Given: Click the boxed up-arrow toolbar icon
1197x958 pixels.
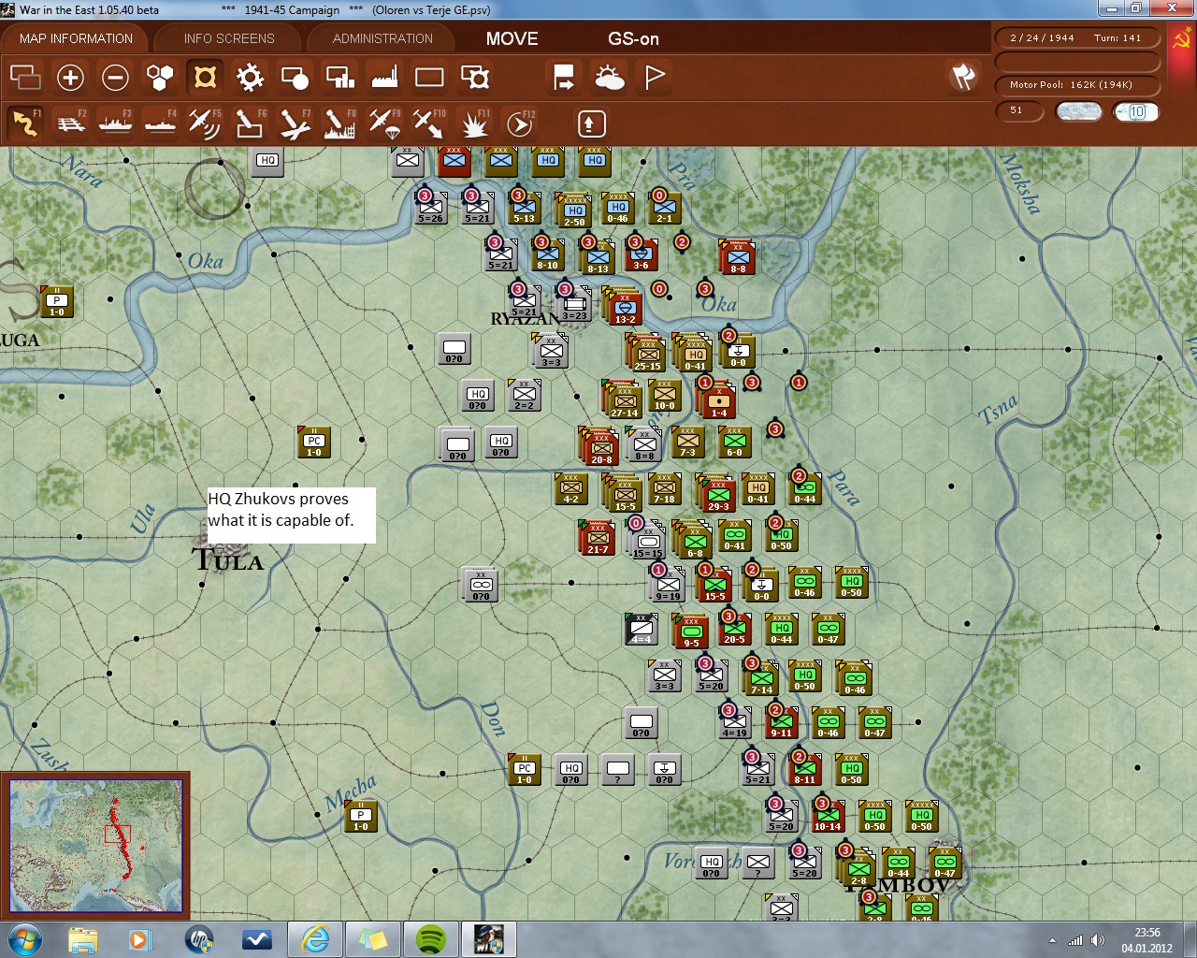Looking at the screenshot, I should click(591, 123).
